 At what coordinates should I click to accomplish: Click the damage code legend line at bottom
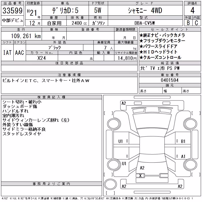(97, 198)
